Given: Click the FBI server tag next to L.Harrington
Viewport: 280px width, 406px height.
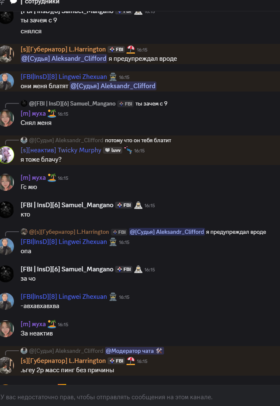Looking at the screenshot, I should [x=116, y=49].
